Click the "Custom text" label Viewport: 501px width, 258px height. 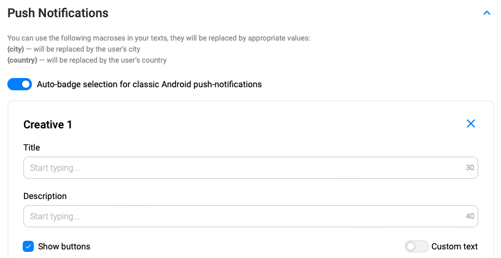coord(454,246)
